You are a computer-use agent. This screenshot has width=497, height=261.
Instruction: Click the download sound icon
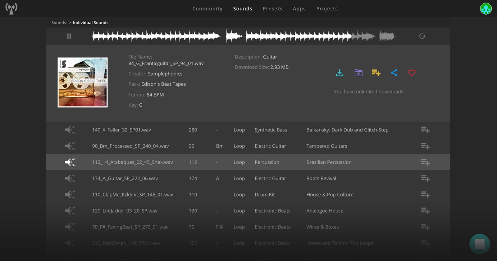click(x=340, y=73)
